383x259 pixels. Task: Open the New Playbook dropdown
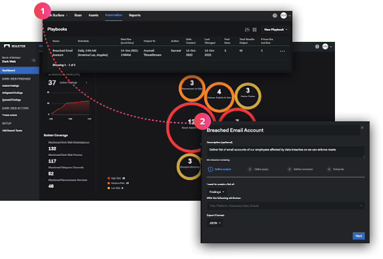point(275,30)
